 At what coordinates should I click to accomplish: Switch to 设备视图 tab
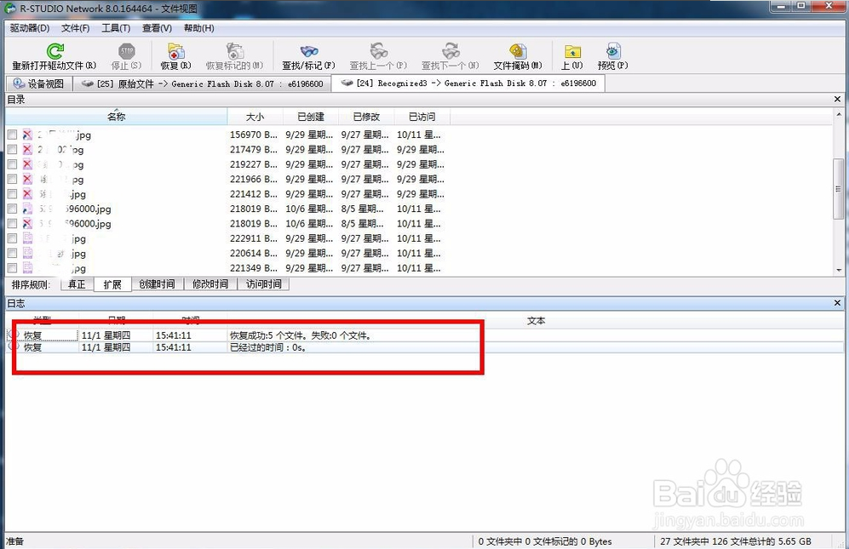[39, 83]
